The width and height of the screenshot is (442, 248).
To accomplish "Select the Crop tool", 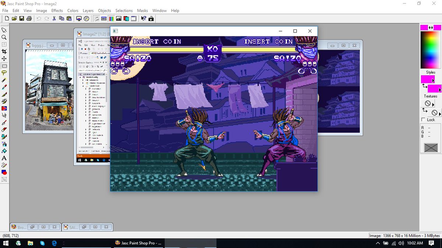I will tap(4, 51).
